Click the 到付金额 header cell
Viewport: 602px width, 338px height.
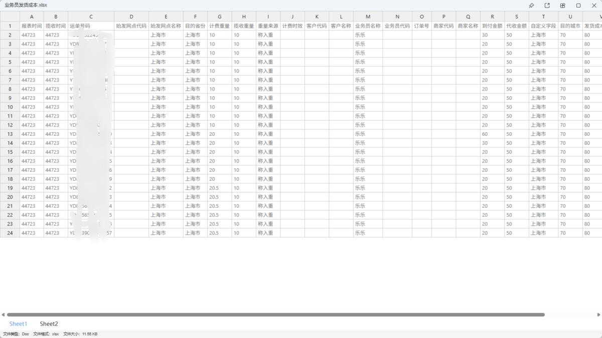tap(492, 26)
